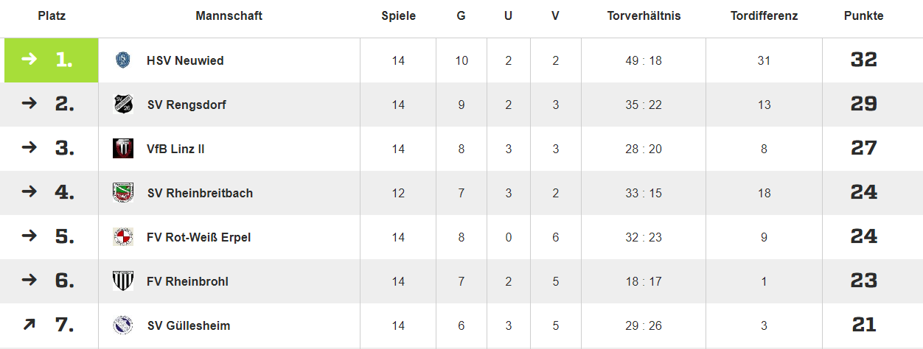Open the SV Güllesheim team link
The height and width of the screenshot is (349, 923).
pos(189,325)
